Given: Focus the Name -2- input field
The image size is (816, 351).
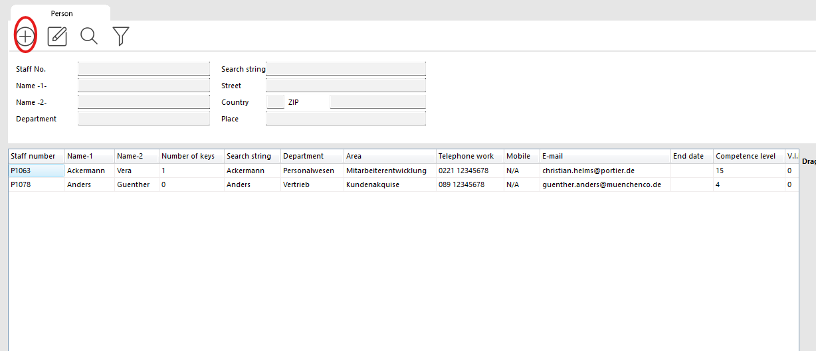Looking at the screenshot, I should (x=144, y=102).
